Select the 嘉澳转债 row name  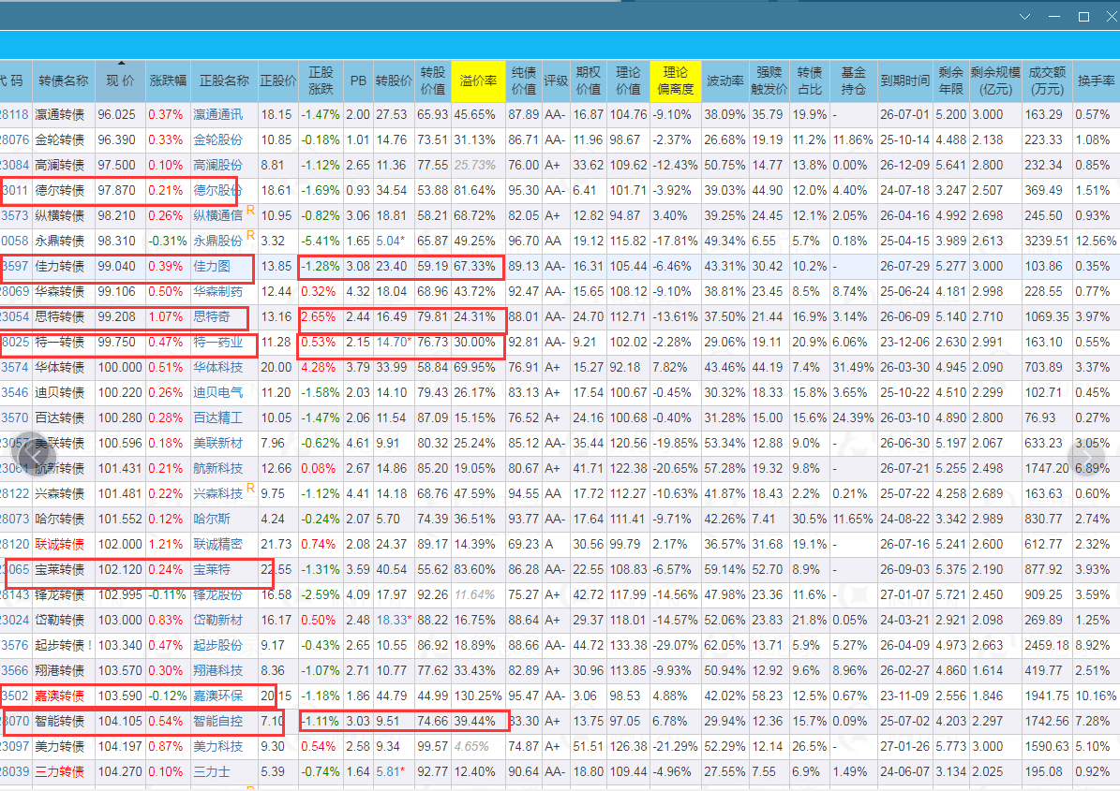[x=59, y=696]
